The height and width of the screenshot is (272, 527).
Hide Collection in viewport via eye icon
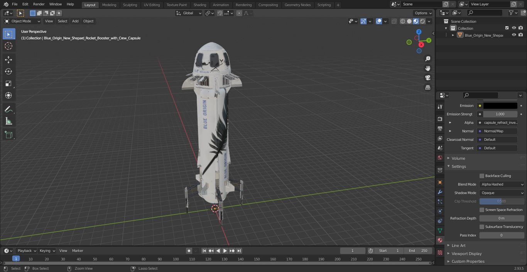tap(514, 28)
